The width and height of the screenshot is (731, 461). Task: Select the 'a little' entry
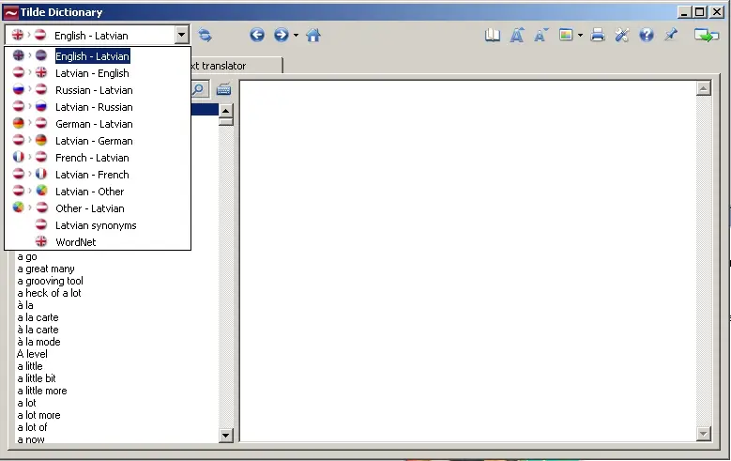click(x=30, y=366)
